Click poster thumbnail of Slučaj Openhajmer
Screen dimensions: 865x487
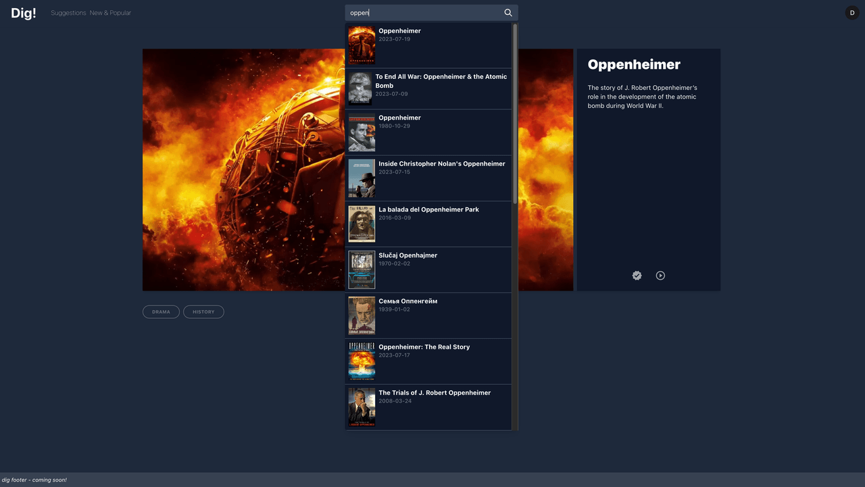pos(362,270)
